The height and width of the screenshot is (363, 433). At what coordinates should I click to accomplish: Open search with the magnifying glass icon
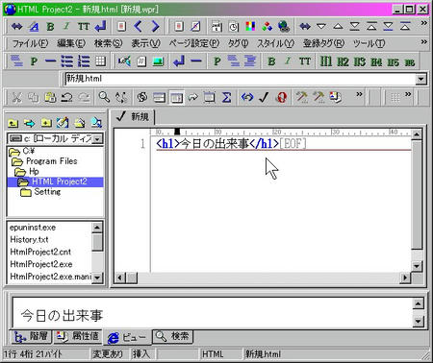pos(104,97)
